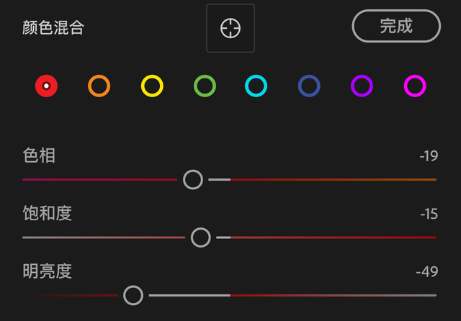Click the luminance value -49
Viewport: 461px width, 321px height.
pyautogui.click(x=427, y=271)
